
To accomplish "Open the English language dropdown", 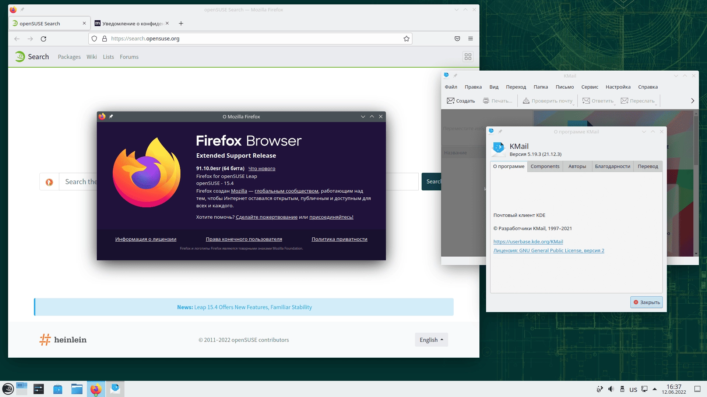I will coord(431,340).
